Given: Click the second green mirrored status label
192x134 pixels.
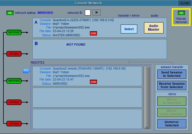Looking at the screenshot, I should (x=14, y=81).
